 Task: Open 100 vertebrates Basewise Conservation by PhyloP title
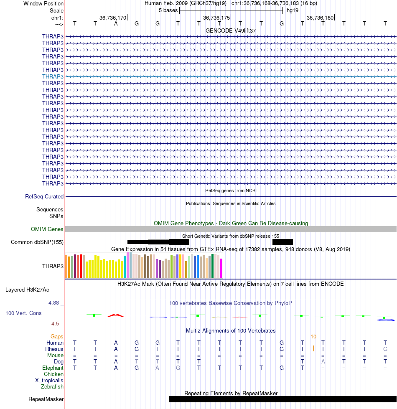[231, 303]
